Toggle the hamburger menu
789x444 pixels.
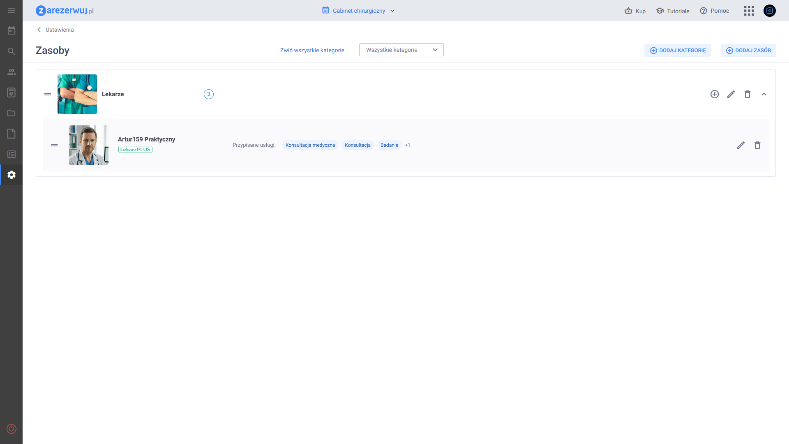[x=12, y=10]
